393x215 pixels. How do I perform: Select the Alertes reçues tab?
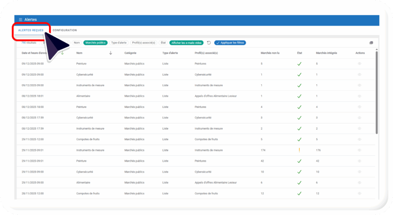point(31,30)
